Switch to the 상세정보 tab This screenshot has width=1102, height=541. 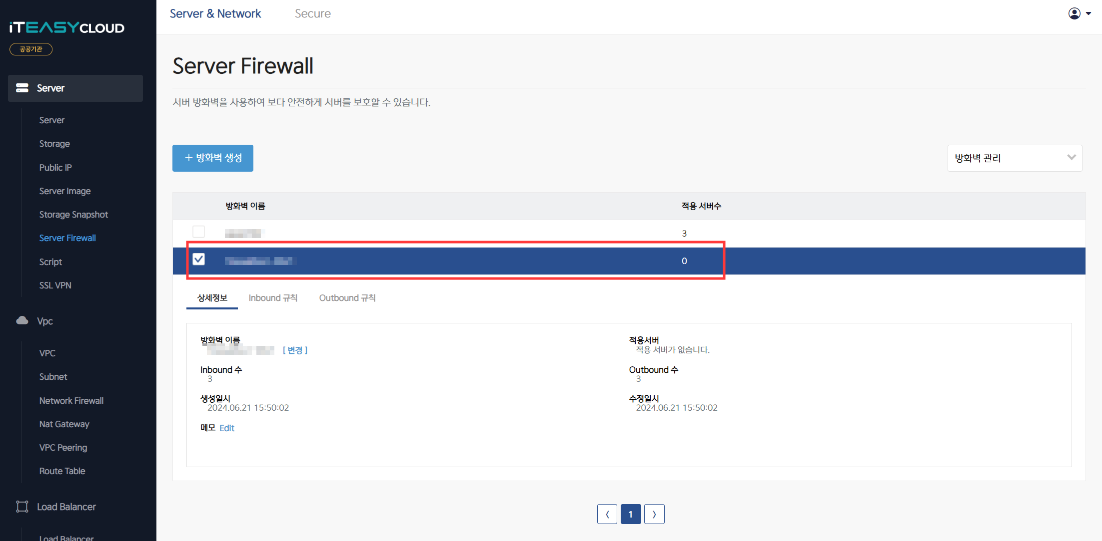tap(212, 298)
